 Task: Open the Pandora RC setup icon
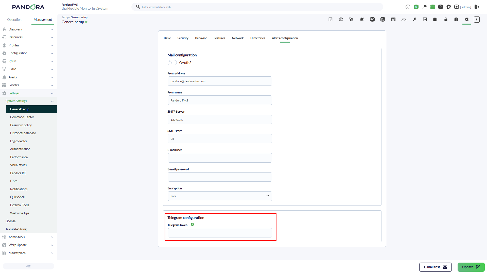[372, 20]
